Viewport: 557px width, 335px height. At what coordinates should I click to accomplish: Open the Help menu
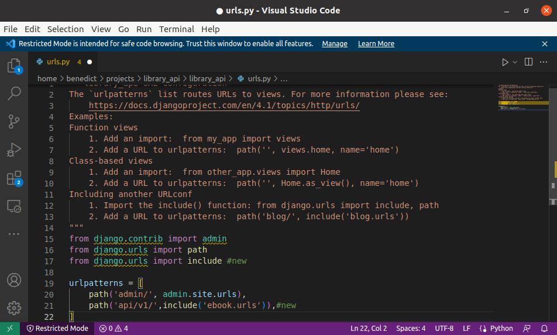[210, 29]
